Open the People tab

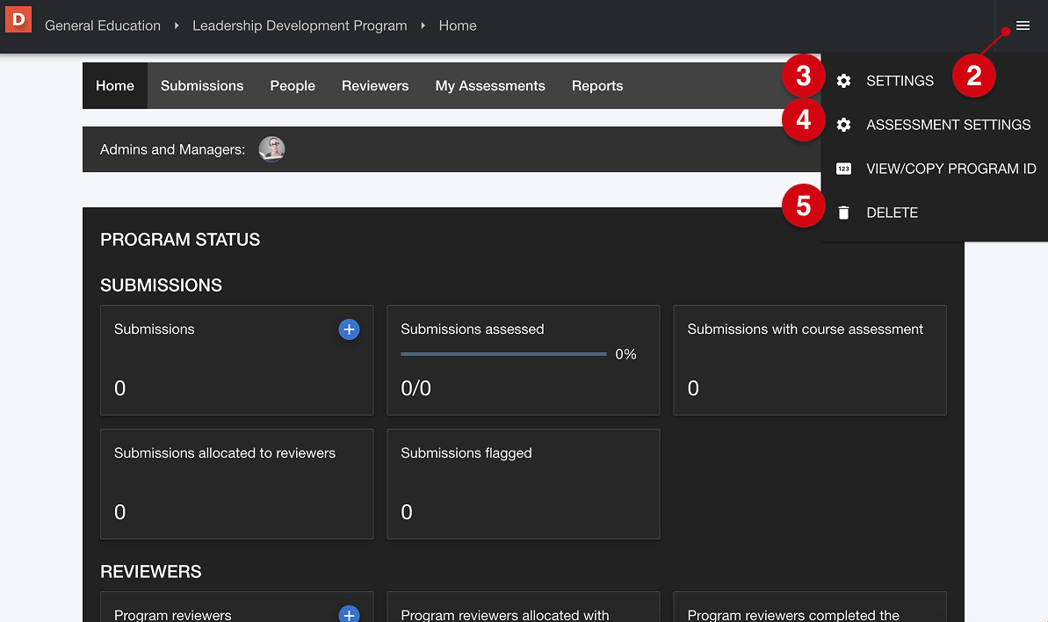(293, 85)
